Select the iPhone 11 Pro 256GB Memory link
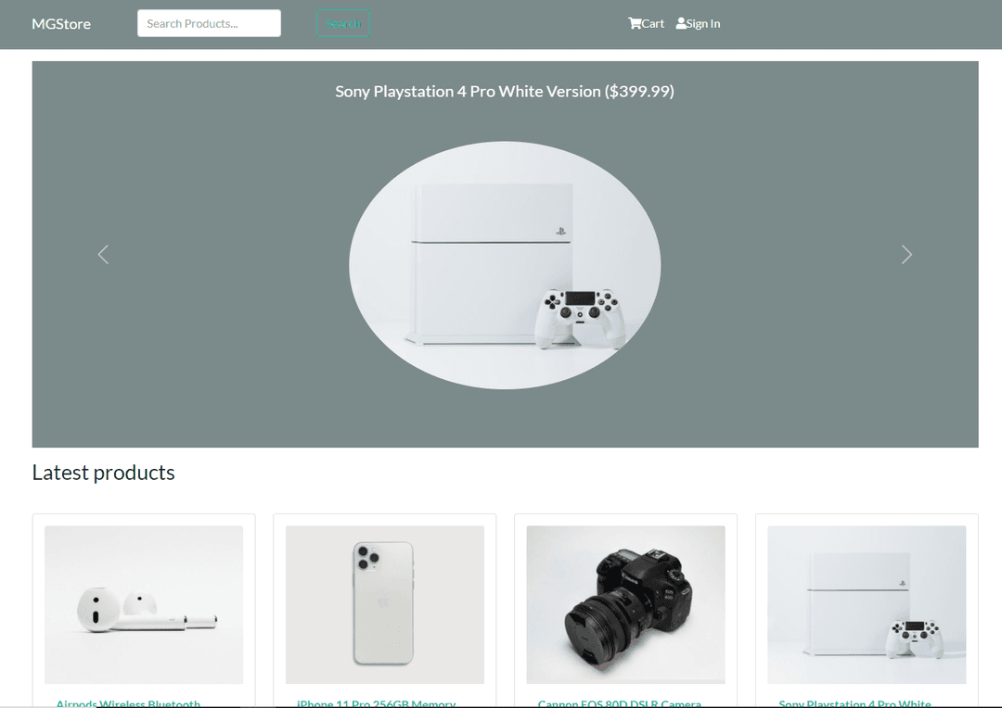1002x708 pixels. point(376,702)
